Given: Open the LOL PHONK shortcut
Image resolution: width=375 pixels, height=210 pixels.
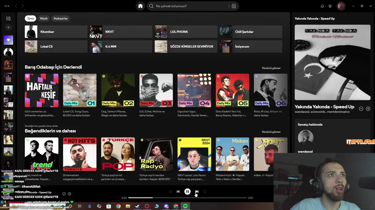Looking at the screenshot, I should [186, 32].
